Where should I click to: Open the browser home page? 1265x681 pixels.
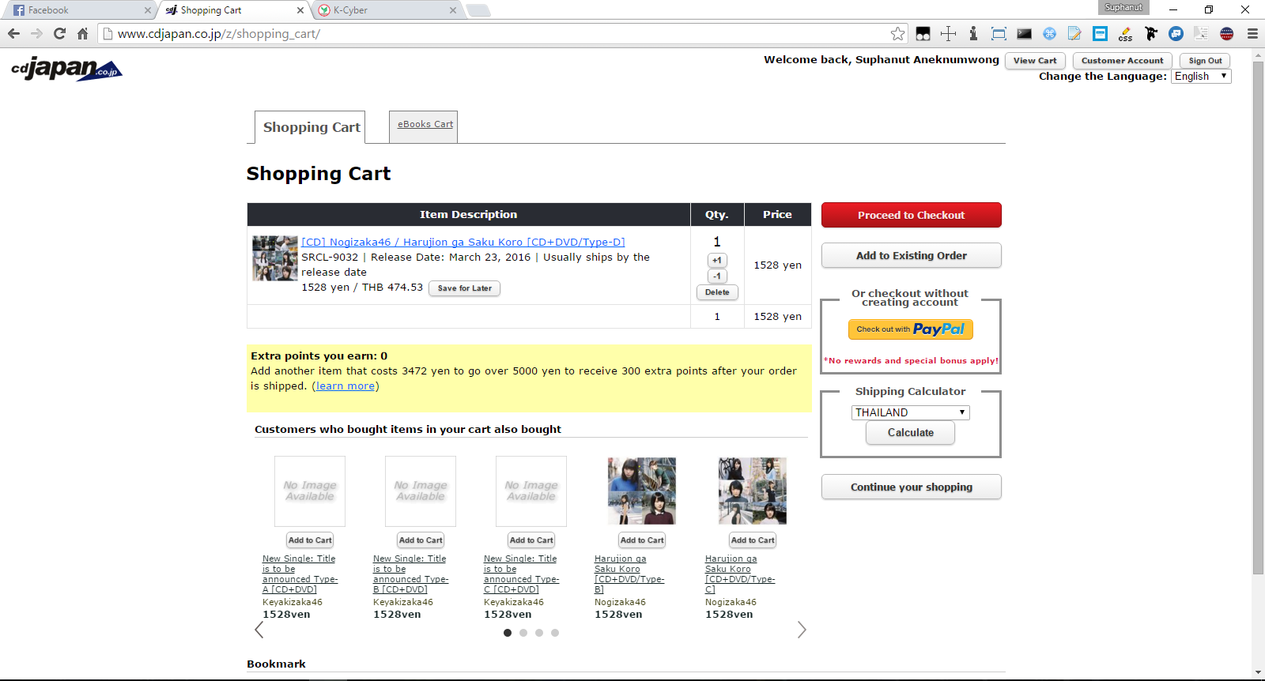(x=82, y=33)
